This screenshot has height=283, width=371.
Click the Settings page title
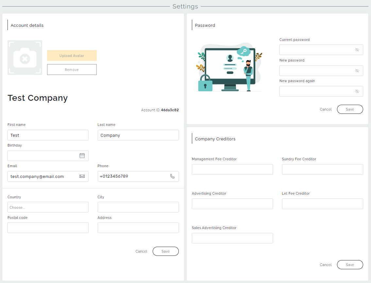(x=185, y=7)
